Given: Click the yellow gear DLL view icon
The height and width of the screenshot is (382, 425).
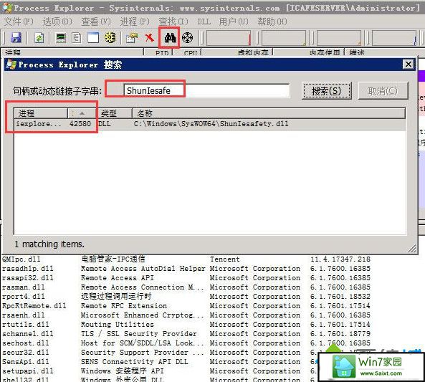Looking at the screenshot, I should click(x=110, y=38).
